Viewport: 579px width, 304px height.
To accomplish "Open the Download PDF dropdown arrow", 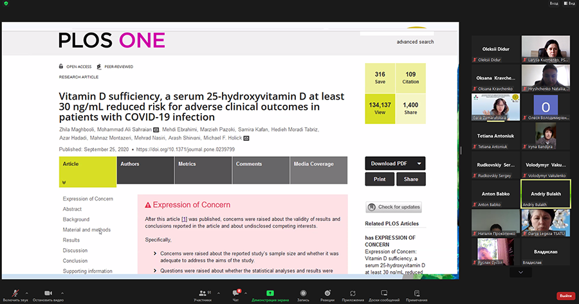I will (x=419, y=163).
